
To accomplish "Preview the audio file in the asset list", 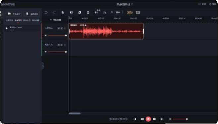I will (x=7, y=28).
